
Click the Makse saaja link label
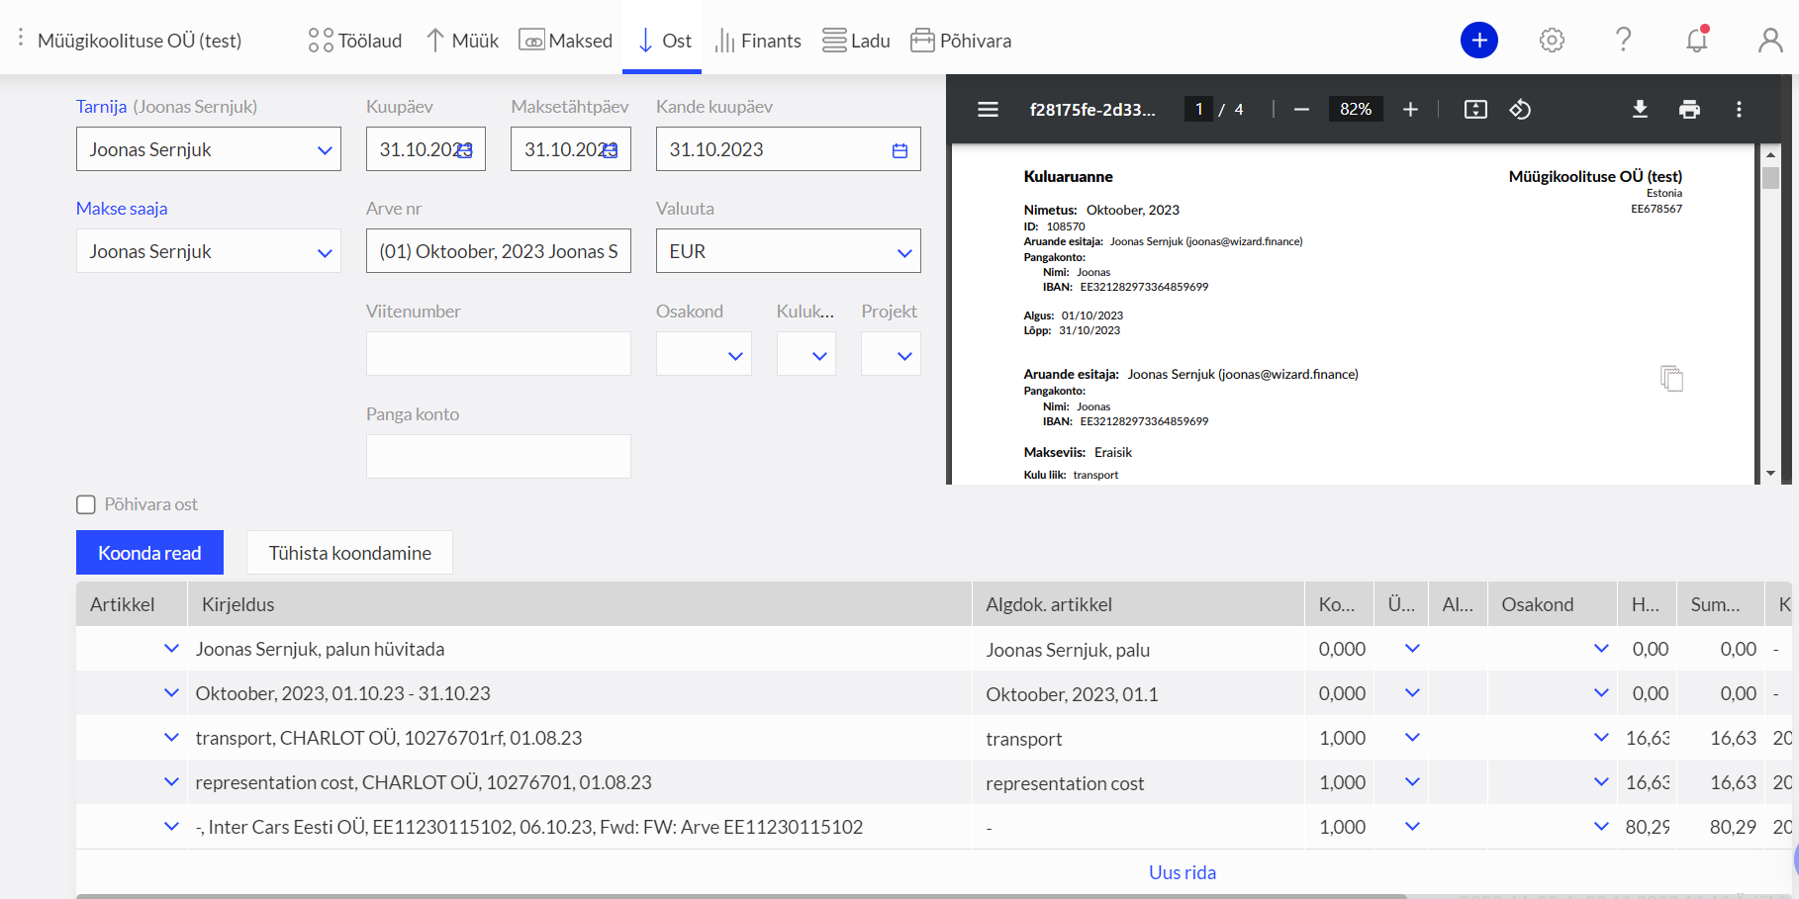point(122,209)
